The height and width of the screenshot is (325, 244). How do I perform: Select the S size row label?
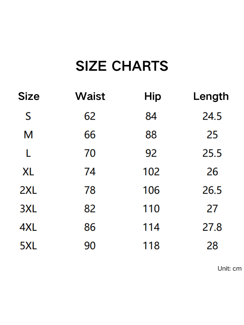(x=28, y=116)
